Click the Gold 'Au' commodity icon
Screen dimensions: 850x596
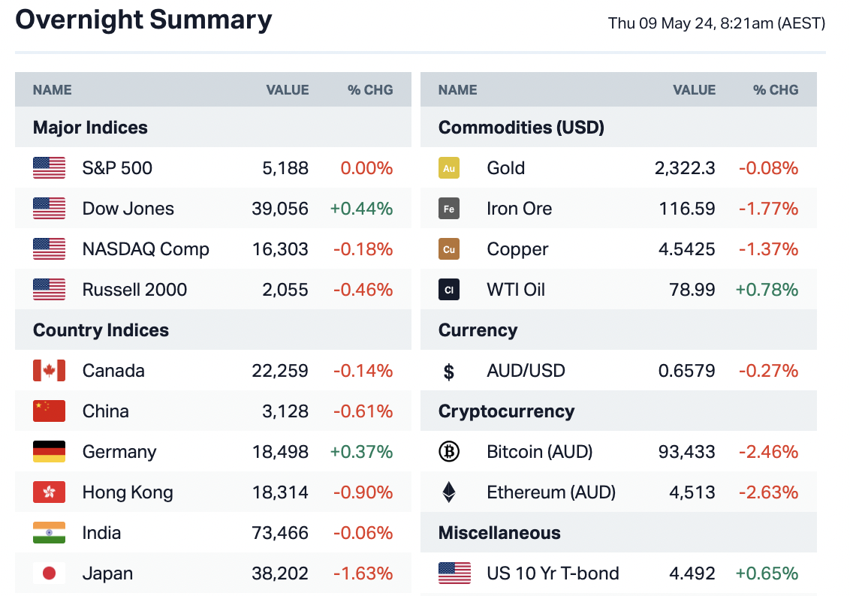[449, 168]
